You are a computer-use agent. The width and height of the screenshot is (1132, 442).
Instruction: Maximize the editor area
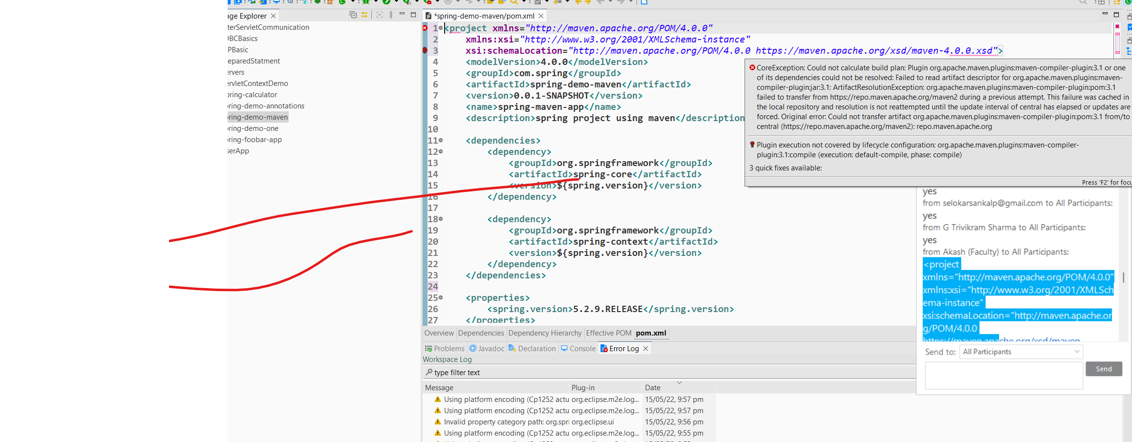[x=1116, y=15]
